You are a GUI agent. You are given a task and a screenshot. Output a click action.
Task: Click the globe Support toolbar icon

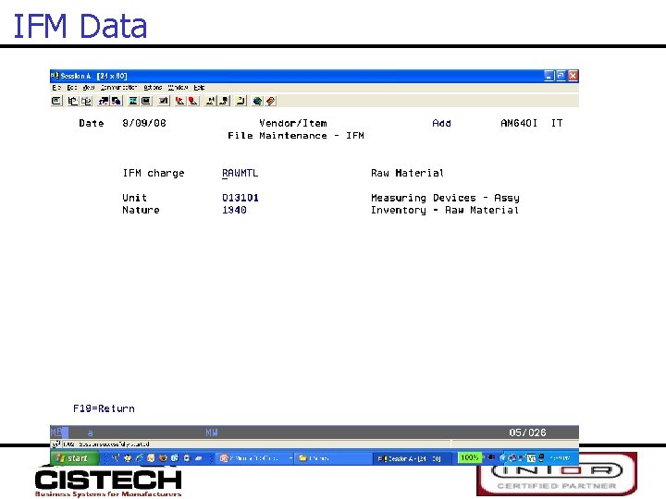(257, 101)
